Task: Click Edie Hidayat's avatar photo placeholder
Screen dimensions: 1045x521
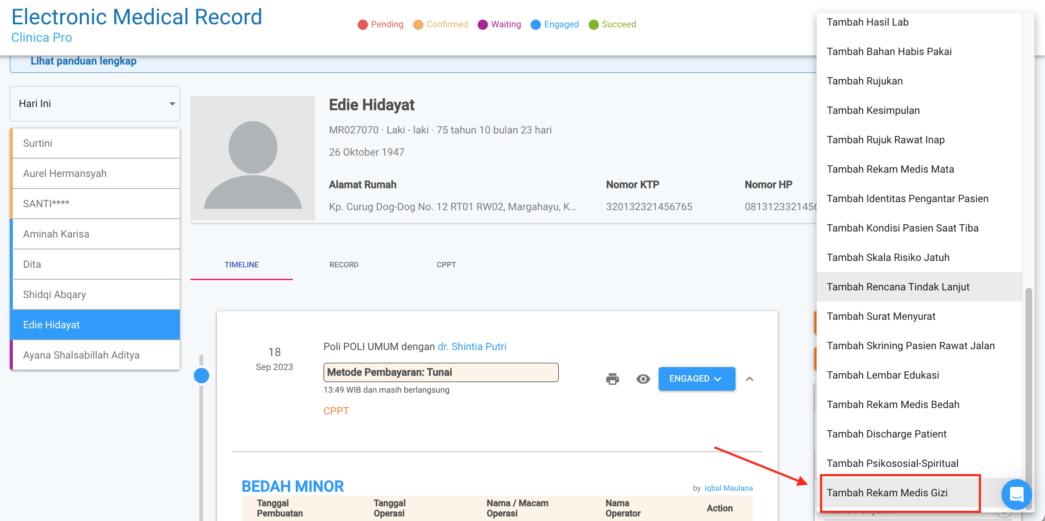Action: [253, 158]
